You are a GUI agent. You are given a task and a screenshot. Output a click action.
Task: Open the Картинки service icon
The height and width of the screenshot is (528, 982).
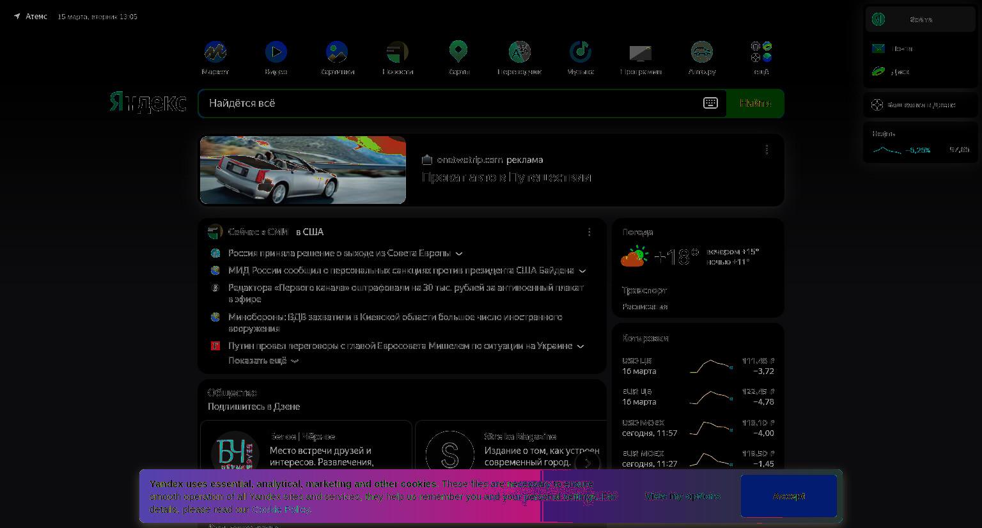(x=337, y=52)
